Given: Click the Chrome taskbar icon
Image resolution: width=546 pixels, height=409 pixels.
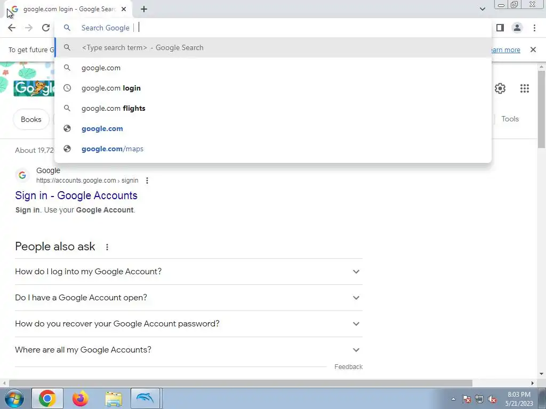Looking at the screenshot, I should [x=47, y=398].
